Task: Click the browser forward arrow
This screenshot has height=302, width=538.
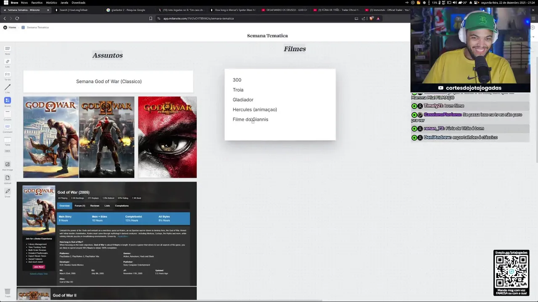Action: click(x=11, y=18)
